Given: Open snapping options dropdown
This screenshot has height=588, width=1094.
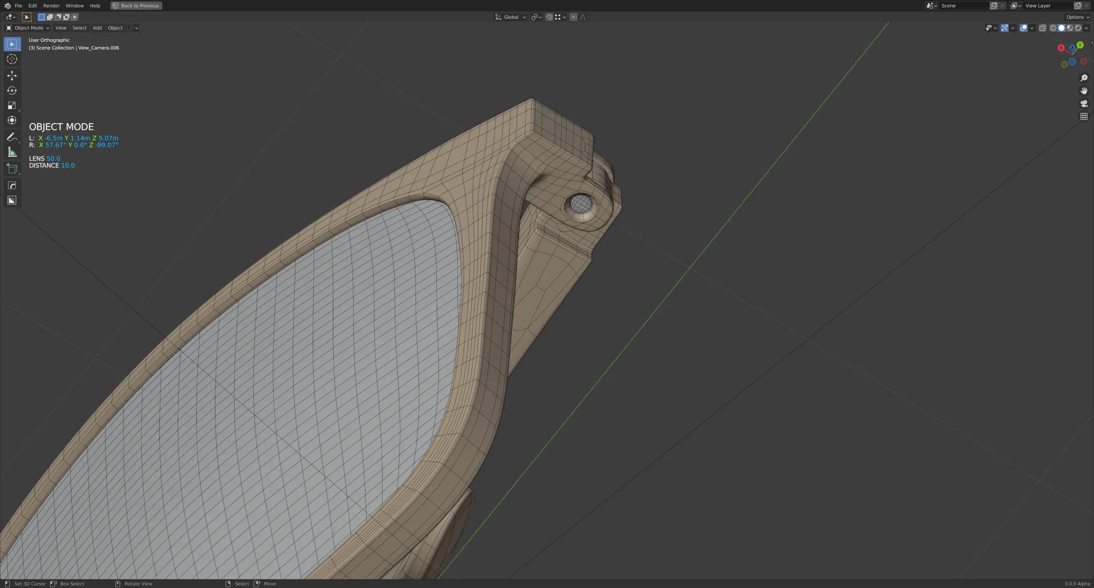Looking at the screenshot, I should (x=560, y=17).
